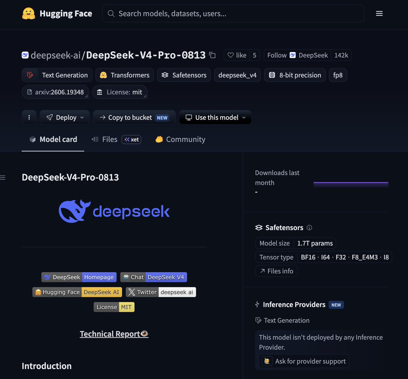Click the Text Generation label under Inference Providers
The width and height of the screenshot is (408, 379).
click(287, 320)
